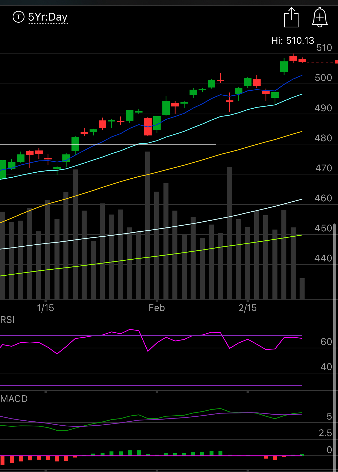Tap the circled T icon beside timeframe
338x472 pixels.
pyautogui.click(x=18, y=17)
